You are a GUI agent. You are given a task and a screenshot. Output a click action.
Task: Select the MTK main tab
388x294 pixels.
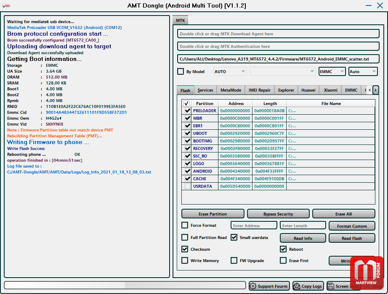point(181,20)
